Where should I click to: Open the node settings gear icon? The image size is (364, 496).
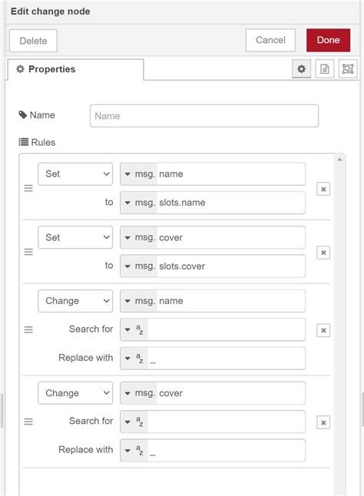point(301,68)
